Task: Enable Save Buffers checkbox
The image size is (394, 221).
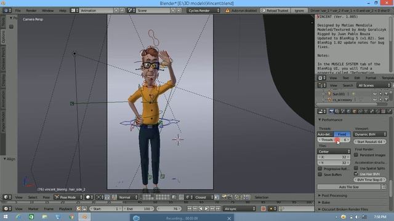Action: (320, 174)
